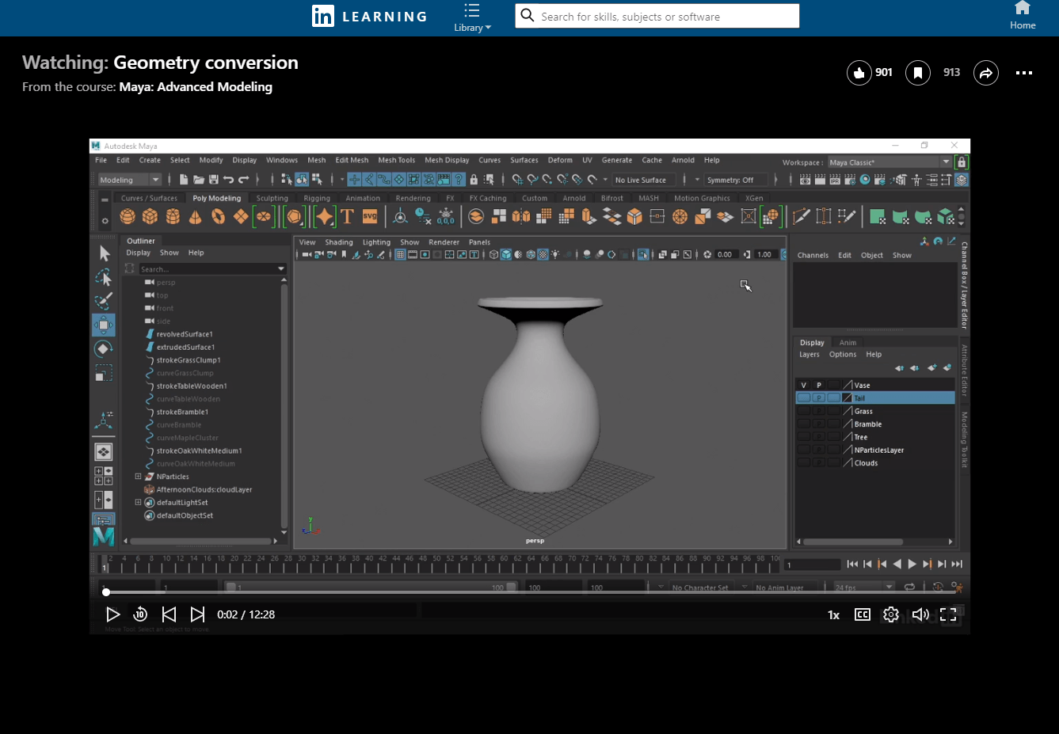The height and width of the screenshot is (734, 1059).
Task: Toggle visibility of the Tail layer
Action: (x=804, y=397)
